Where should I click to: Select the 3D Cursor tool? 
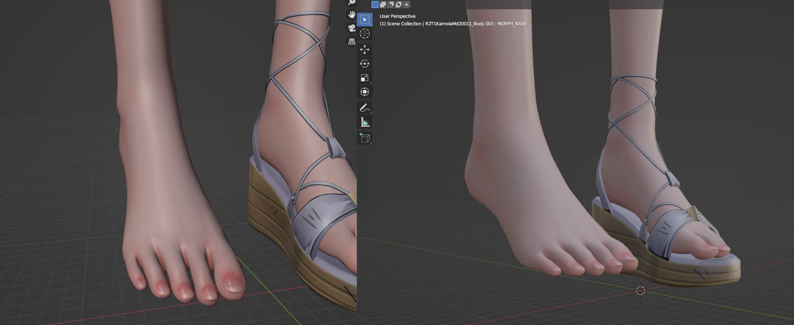click(365, 34)
